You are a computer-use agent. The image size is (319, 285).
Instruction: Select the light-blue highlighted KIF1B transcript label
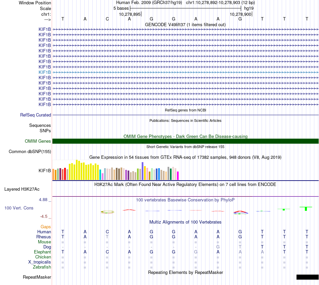click(45, 72)
